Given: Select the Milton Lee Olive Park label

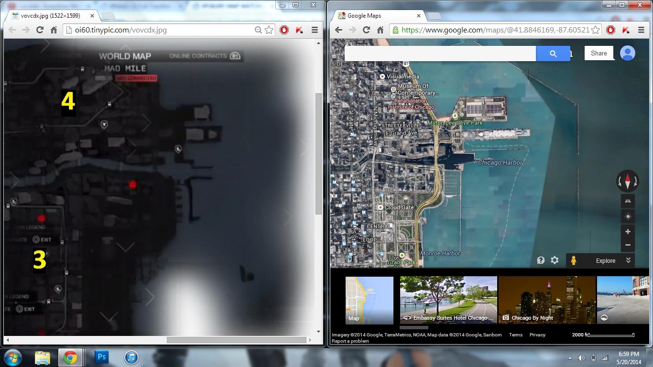Looking at the screenshot, I should (455, 123).
